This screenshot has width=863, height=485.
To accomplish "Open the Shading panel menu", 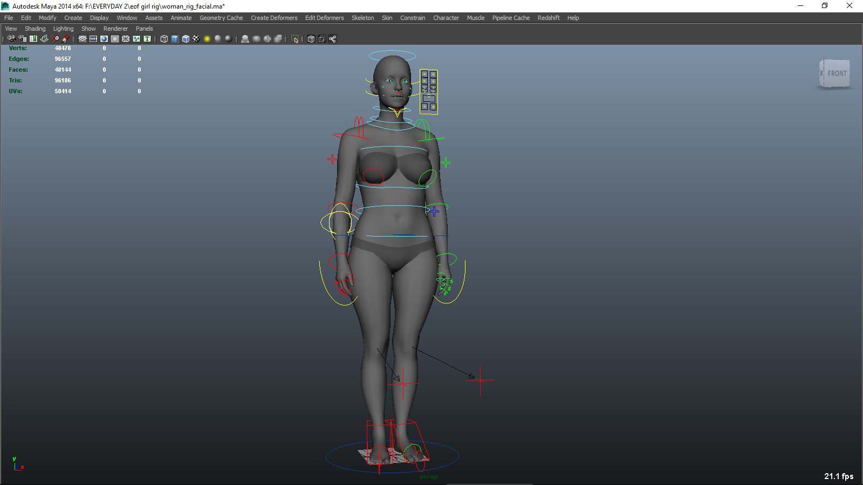I will pyautogui.click(x=35, y=29).
